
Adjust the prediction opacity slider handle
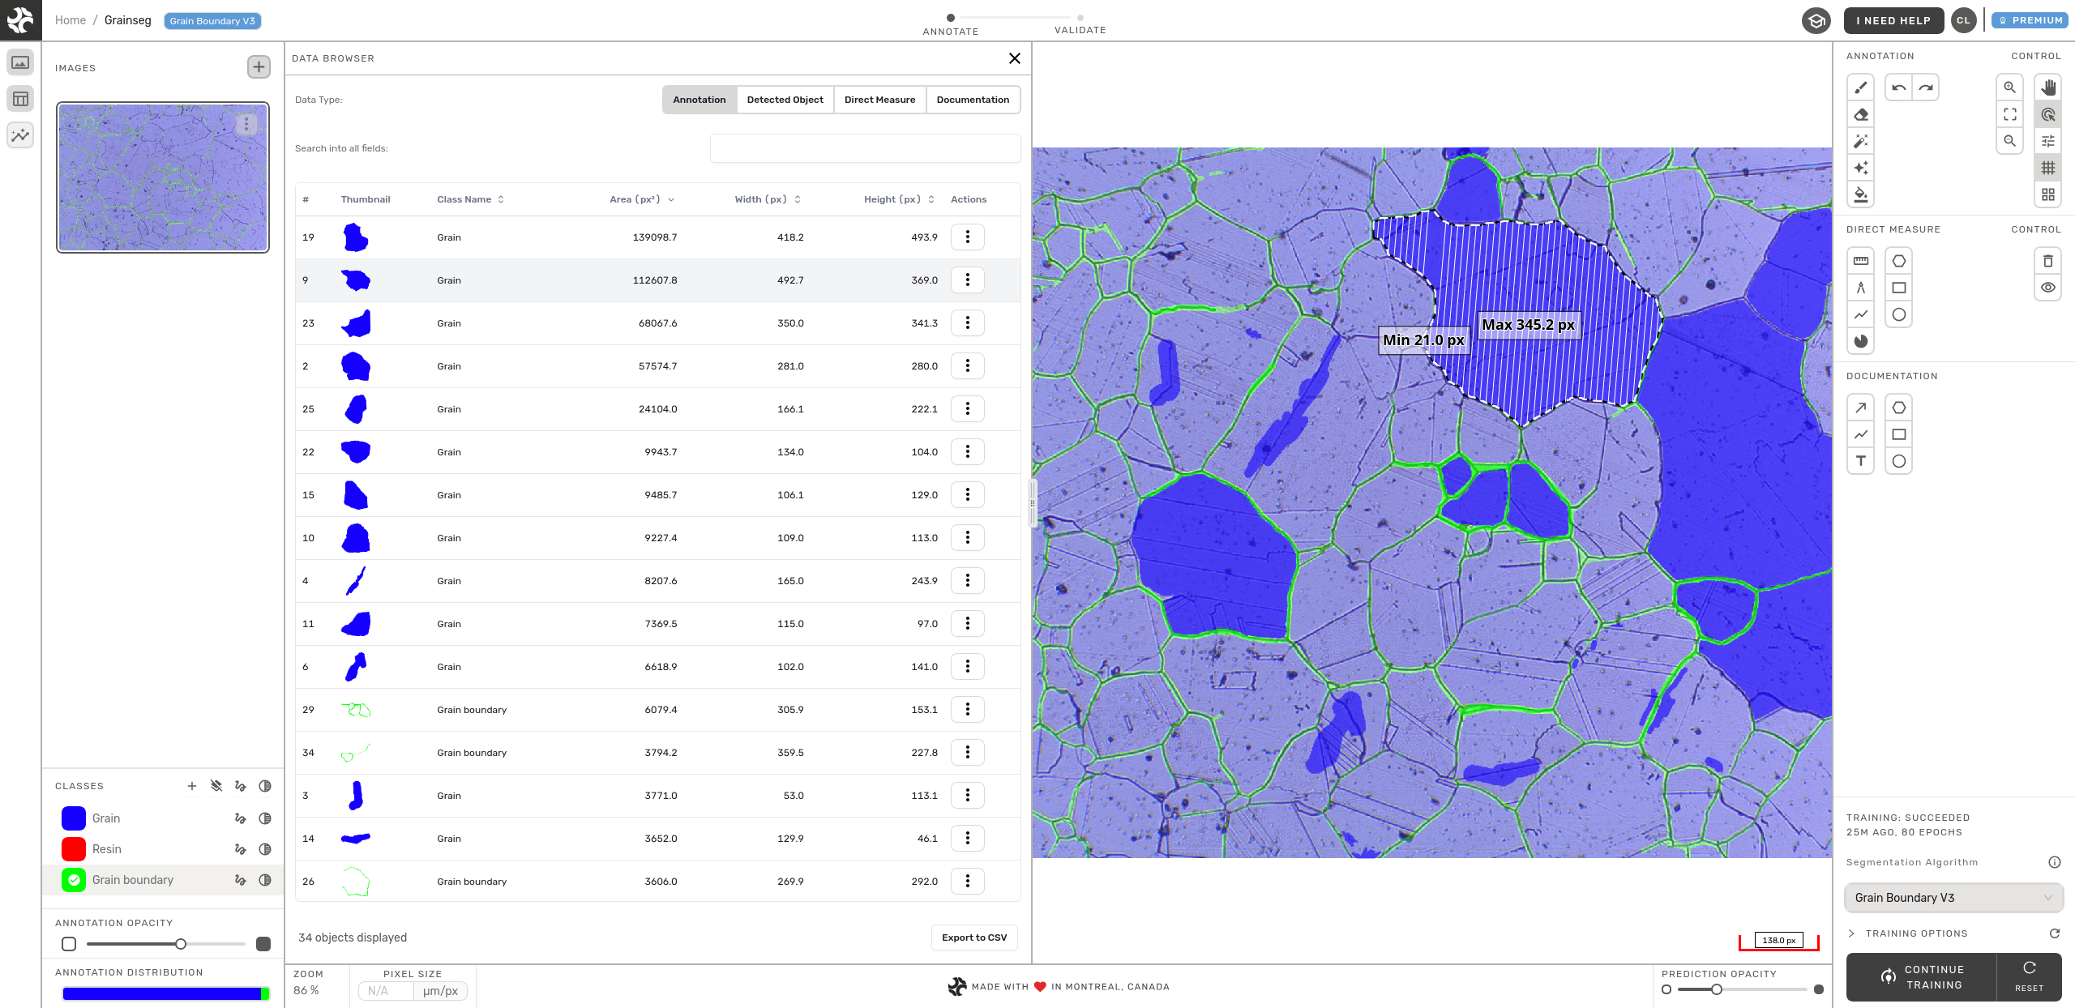(x=1717, y=989)
